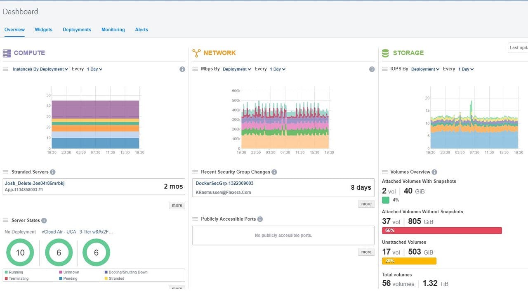Open the Monitoring tab
Image resolution: width=528 pixels, height=297 pixels.
(113, 30)
